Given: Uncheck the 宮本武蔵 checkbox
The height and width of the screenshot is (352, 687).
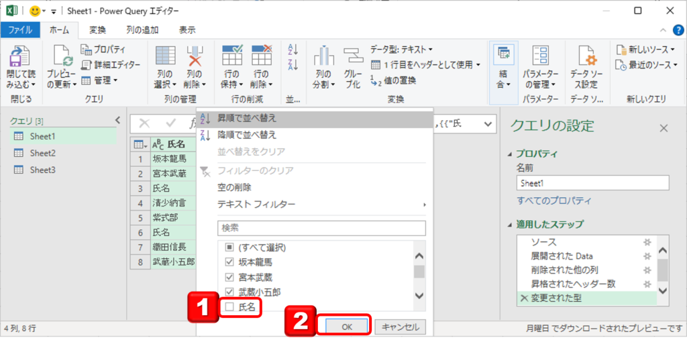Looking at the screenshot, I should pyautogui.click(x=229, y=277).
